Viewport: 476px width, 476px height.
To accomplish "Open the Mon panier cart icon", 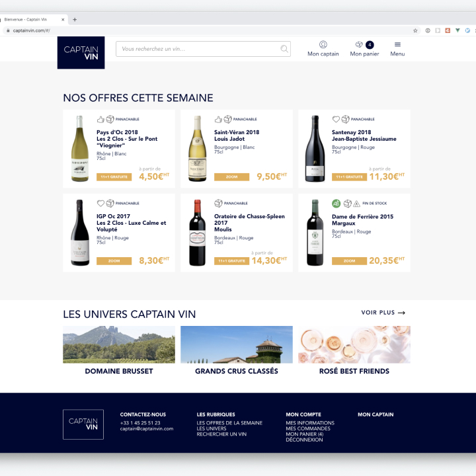I will click(359, 45).
